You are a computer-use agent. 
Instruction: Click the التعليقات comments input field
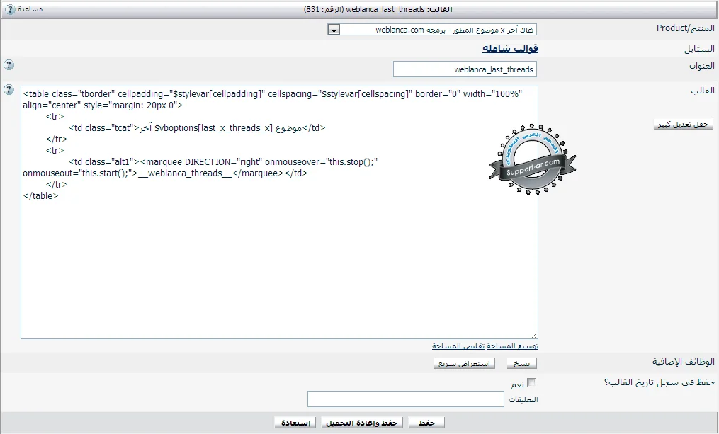click(x=405, y=399)
